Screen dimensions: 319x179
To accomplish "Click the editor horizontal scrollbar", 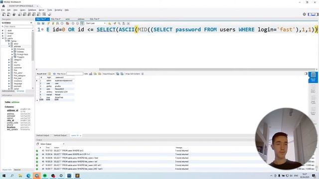I will pos(207,70).
